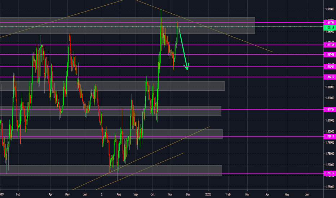Select the magenta 1.89789 price level label

click(328, 23)
